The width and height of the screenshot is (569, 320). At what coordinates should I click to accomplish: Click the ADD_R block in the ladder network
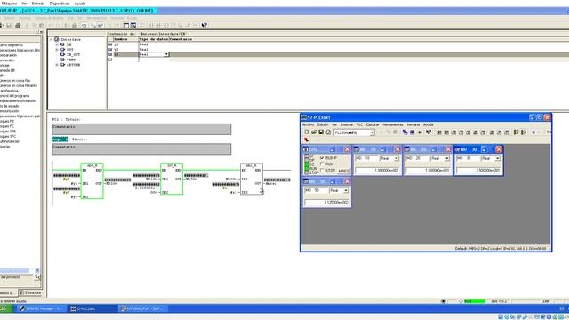coord(92,180)
